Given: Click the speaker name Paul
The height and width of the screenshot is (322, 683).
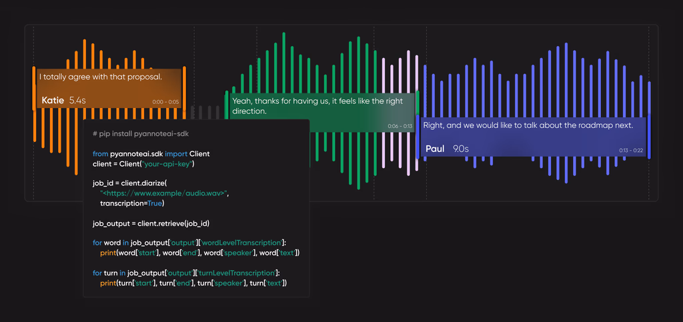Looking at the screenshot, I should coord(435,149).
